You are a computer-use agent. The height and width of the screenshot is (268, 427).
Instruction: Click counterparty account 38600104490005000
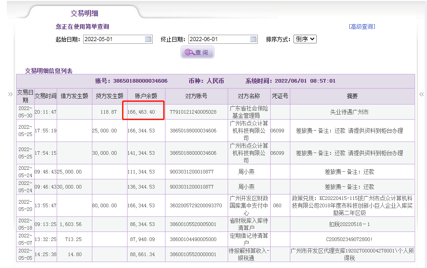pyautogui.click(x=196, y=239)
